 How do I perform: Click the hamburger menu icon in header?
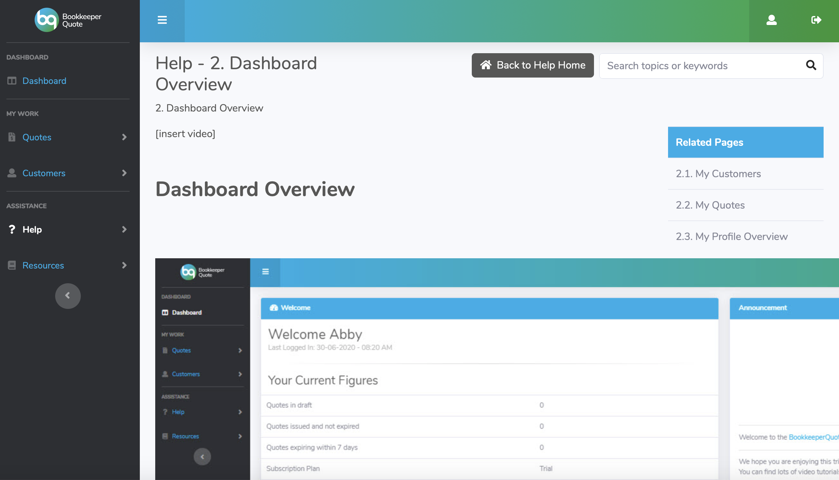162,20
